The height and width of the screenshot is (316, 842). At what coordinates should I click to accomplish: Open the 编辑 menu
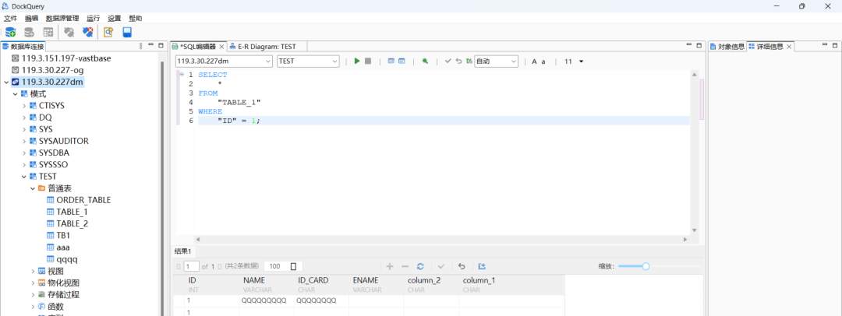click(32, 18)
